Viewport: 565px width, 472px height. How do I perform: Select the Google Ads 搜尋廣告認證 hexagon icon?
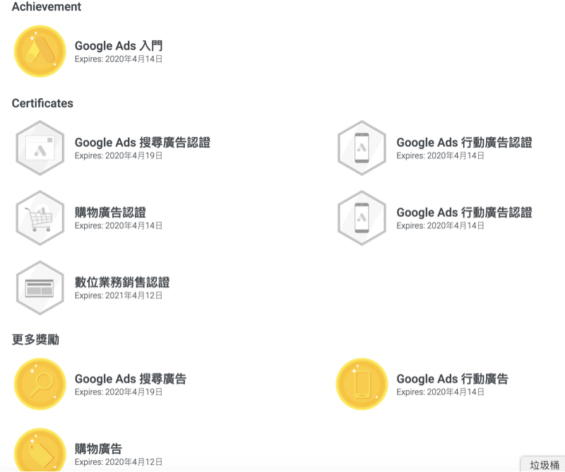click(x=40, y=147)
